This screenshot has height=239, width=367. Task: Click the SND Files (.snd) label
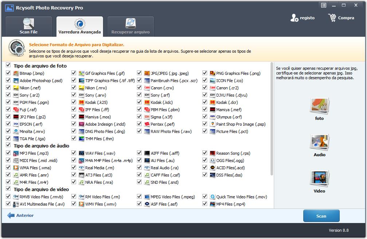tap(165, 182)
